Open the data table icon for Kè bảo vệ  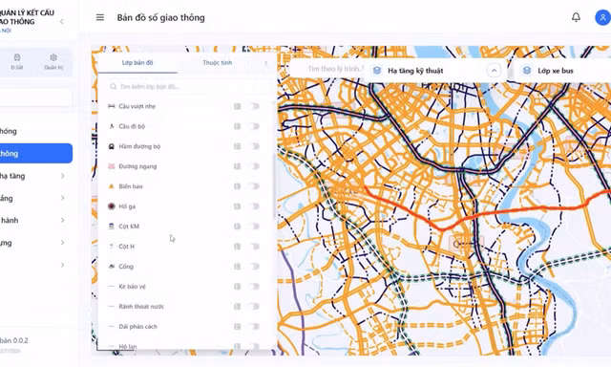[238, 287]
